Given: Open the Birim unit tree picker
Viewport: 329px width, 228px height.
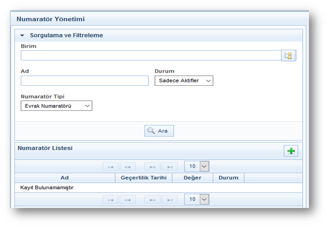Looking at the screenshot, I should pos(288,55).
